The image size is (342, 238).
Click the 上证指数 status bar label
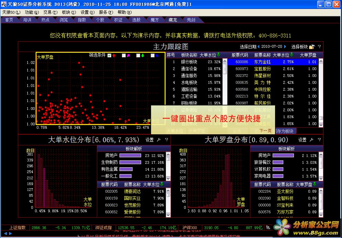tap(18, 228)
